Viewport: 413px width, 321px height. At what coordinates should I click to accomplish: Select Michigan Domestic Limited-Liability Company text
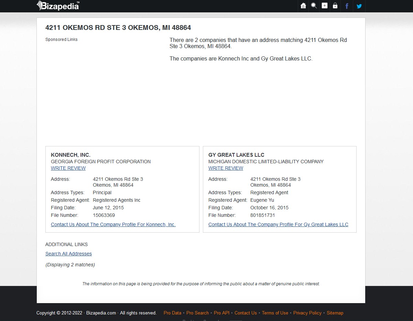[x=266, y=162]
